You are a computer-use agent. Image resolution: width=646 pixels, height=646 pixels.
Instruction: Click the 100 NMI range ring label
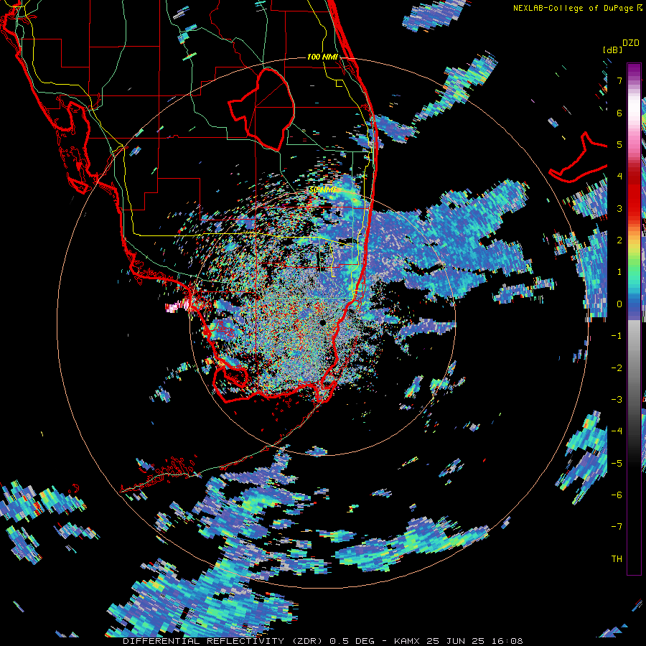(x=322, y=57)
